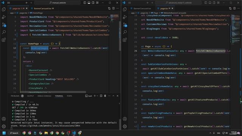Viewport: 242px width, 136px height.
Task: Toggle primary sidebar in right window title bar
Action: pos(206,3)
